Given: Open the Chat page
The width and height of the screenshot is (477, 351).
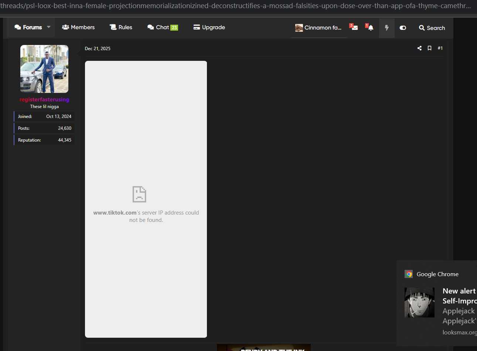Looking at the screenshot, I should pyautogui.click(x=163, y=27).
